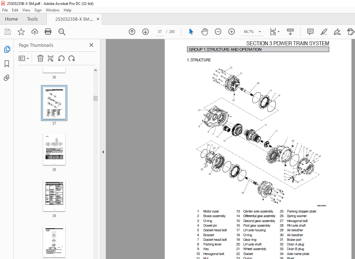Print the document using the printer icon
Screen dimensions: 355x259
coord(48,32)
